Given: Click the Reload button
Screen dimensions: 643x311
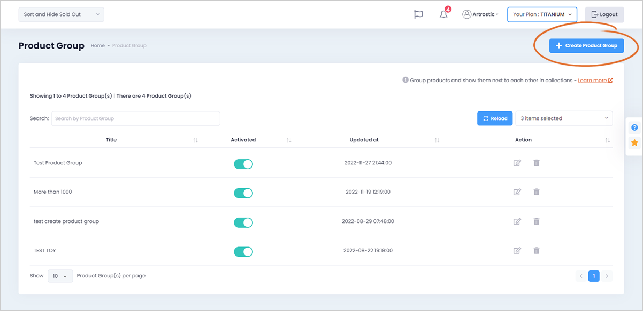Looking at the screenshot, I should click(495, 118).
